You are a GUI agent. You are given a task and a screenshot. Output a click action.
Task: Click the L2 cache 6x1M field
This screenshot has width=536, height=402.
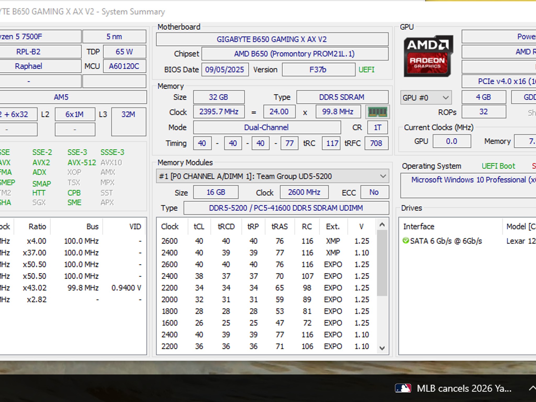(75, 114)
